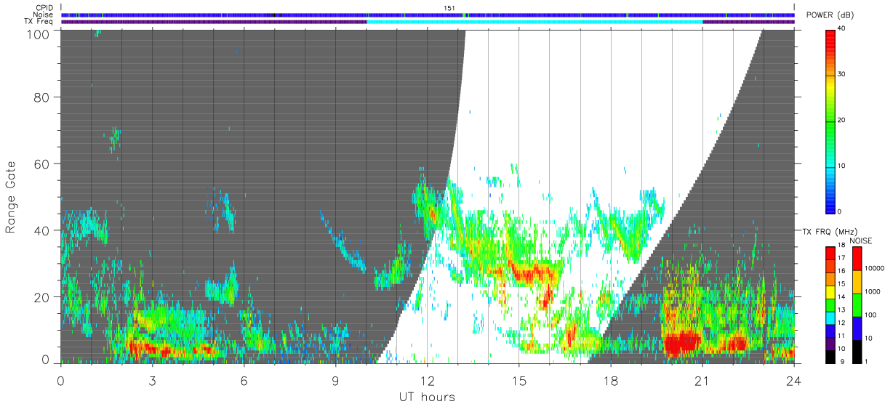Screen dimensions: 893x412
Task: Click the UT hours axis title
Action: (427, 397)
